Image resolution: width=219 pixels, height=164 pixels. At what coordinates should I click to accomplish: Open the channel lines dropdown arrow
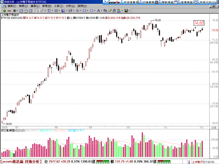tap(73, 11)
